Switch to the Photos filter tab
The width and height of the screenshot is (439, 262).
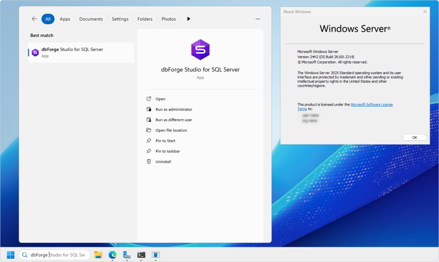pyautogui.click(x=168, y=19)
